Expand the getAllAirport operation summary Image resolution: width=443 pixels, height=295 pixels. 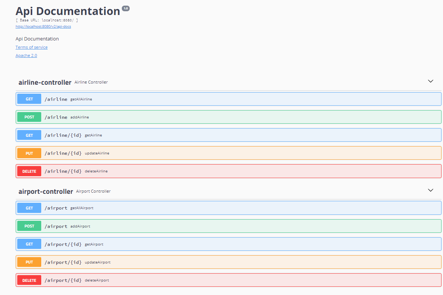(x=228, y=208)
